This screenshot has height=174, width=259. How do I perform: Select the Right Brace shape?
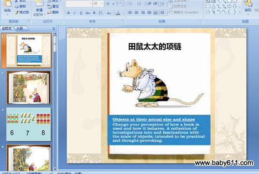(x=235, y=12)
